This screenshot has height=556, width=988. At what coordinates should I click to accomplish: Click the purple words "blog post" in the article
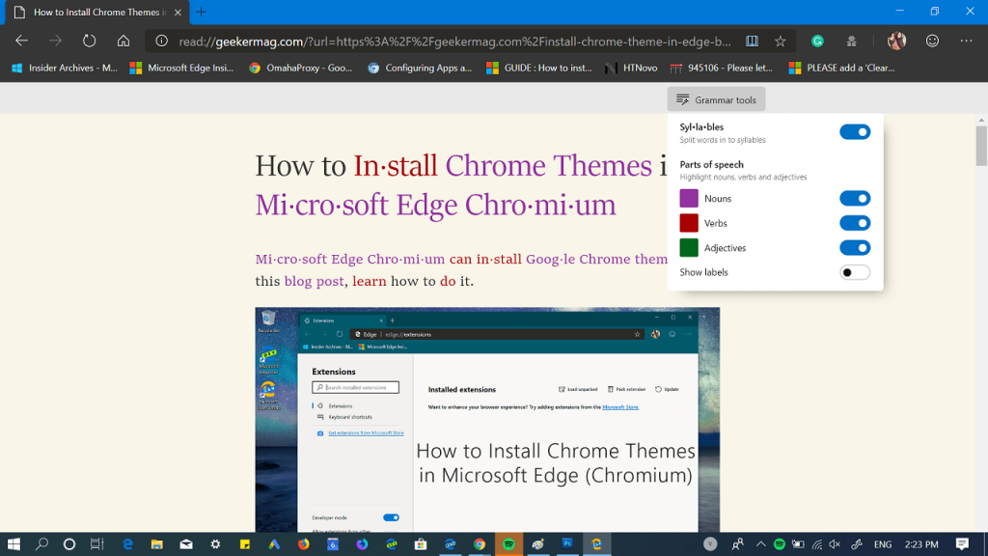click(x=314, y=281)
